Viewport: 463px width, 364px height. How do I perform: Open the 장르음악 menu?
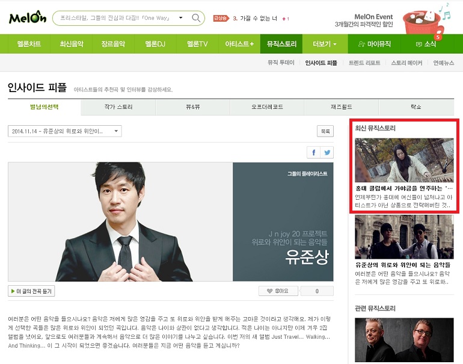point(113,44)
